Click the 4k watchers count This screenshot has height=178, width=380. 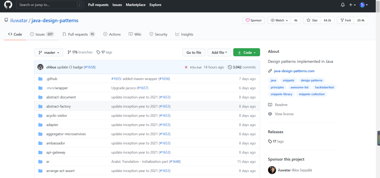click(x=296, y=20)
